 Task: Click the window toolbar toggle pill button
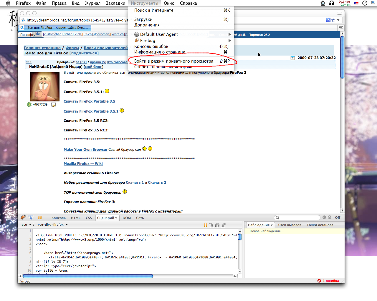pos(339,13)
